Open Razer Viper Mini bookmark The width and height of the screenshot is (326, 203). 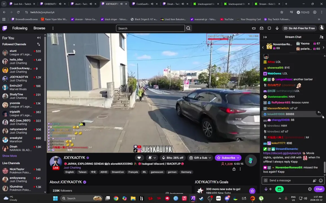54,19
